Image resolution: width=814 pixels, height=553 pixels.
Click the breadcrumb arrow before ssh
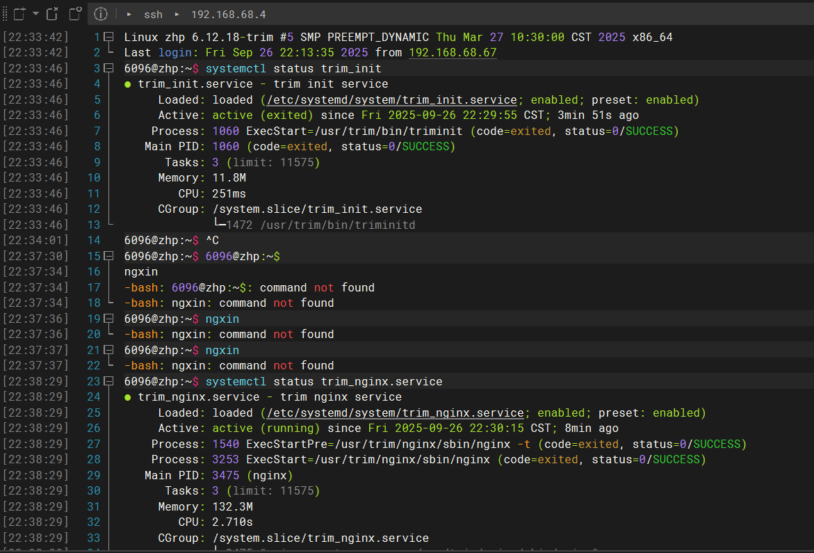click(129, 15)
